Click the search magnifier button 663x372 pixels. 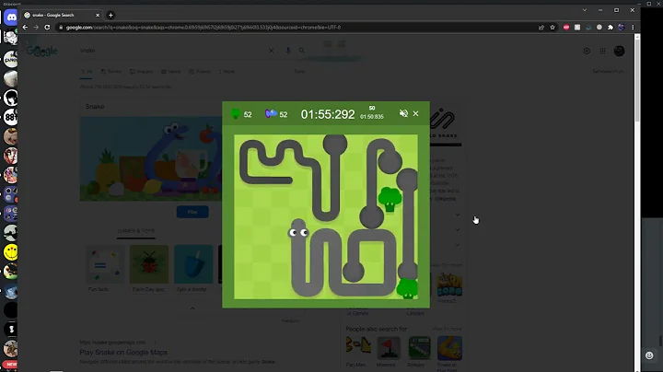tap(301, 51)
